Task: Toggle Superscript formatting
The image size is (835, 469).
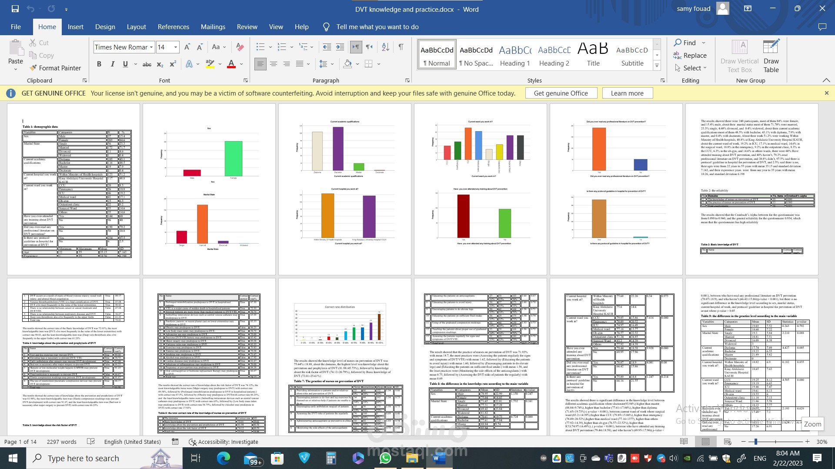Action: (x=173, y=64)
